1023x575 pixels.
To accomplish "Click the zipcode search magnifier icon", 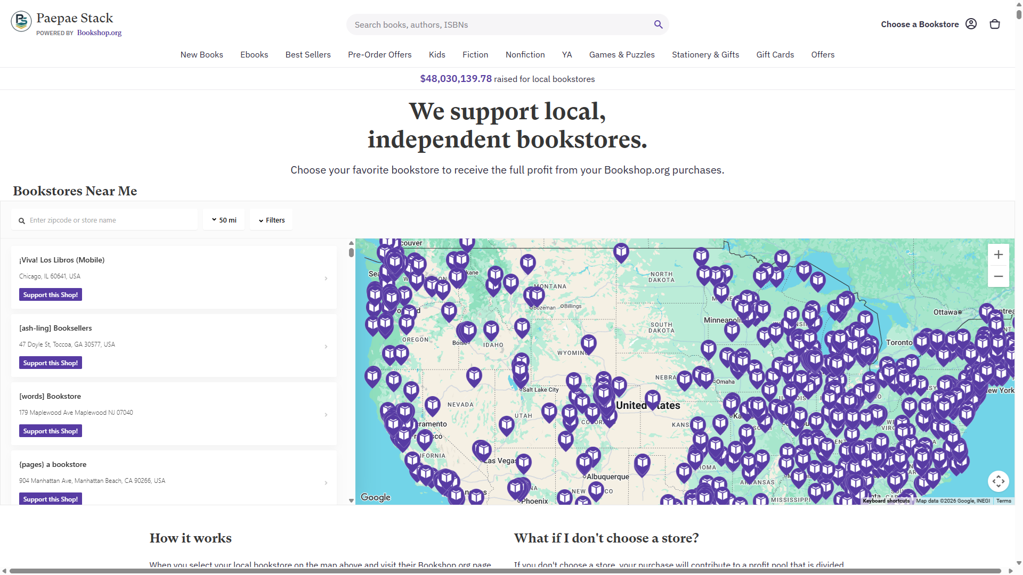I will (22, 221).
